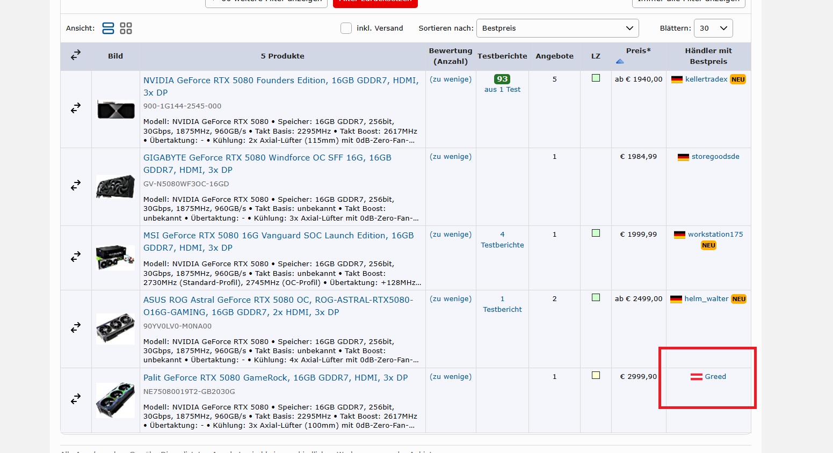833x453 pixels.
Task: Switch to grid view icon
Action: 126,28
